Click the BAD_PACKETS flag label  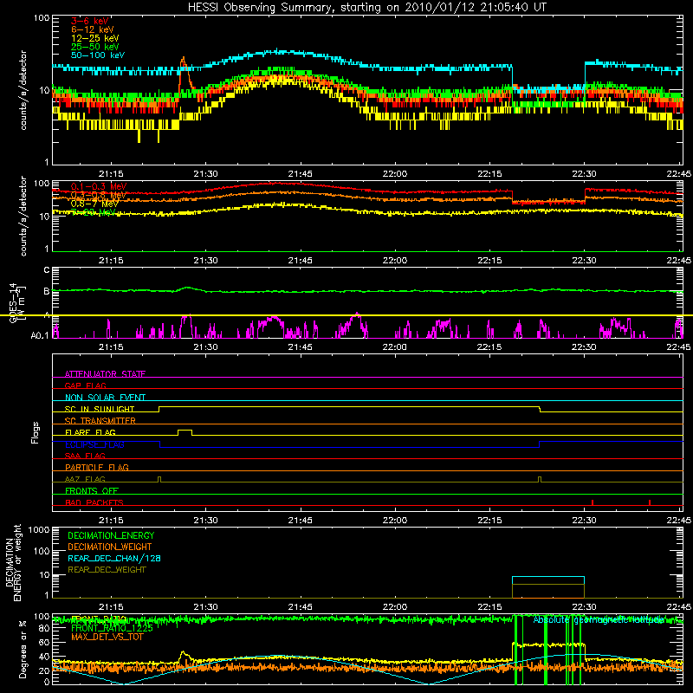point(94,502)
